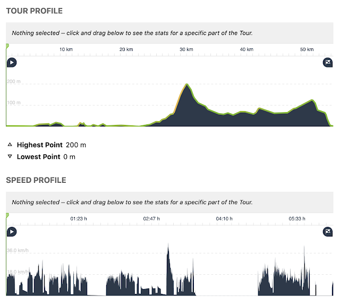Click the 30 km mark on the distance ruler
340x304 pixels.
(186, 49)
